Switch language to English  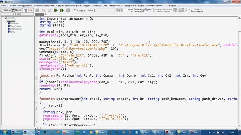(x=172, y=6)
